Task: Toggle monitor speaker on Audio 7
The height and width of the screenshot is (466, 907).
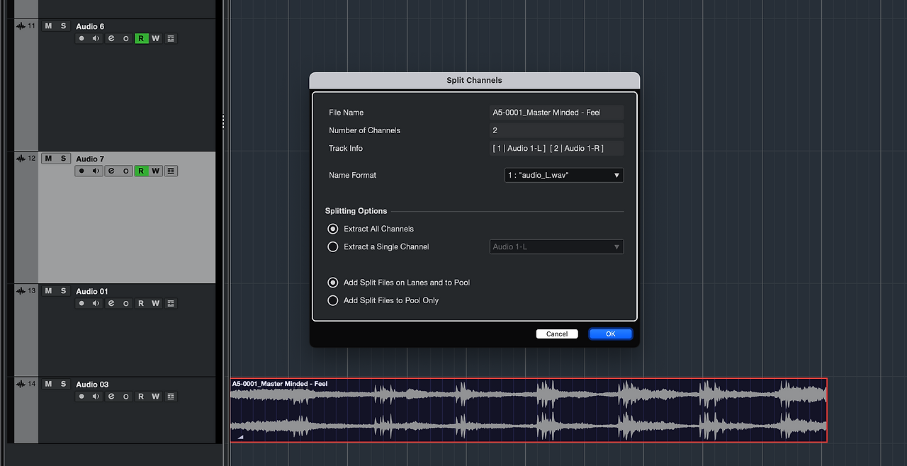Action: tap(96, 171)
